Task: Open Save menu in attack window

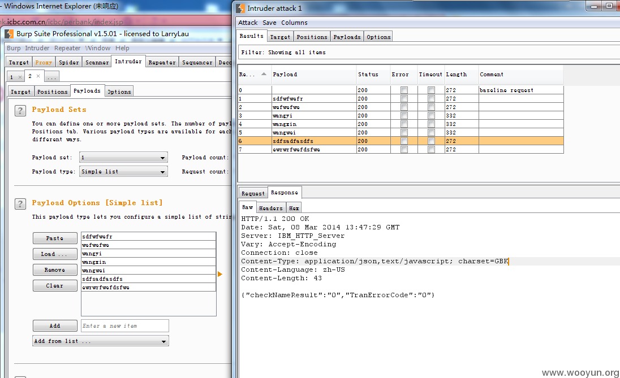Action: click(x=269, y=23)
